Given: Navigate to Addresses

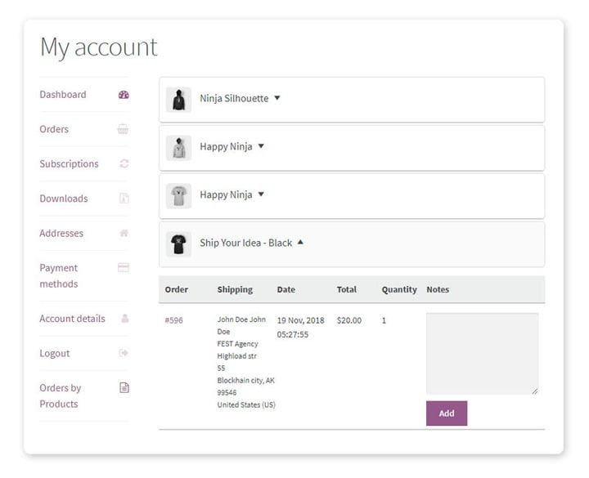Looking at the screenshot, I should 61,233.
